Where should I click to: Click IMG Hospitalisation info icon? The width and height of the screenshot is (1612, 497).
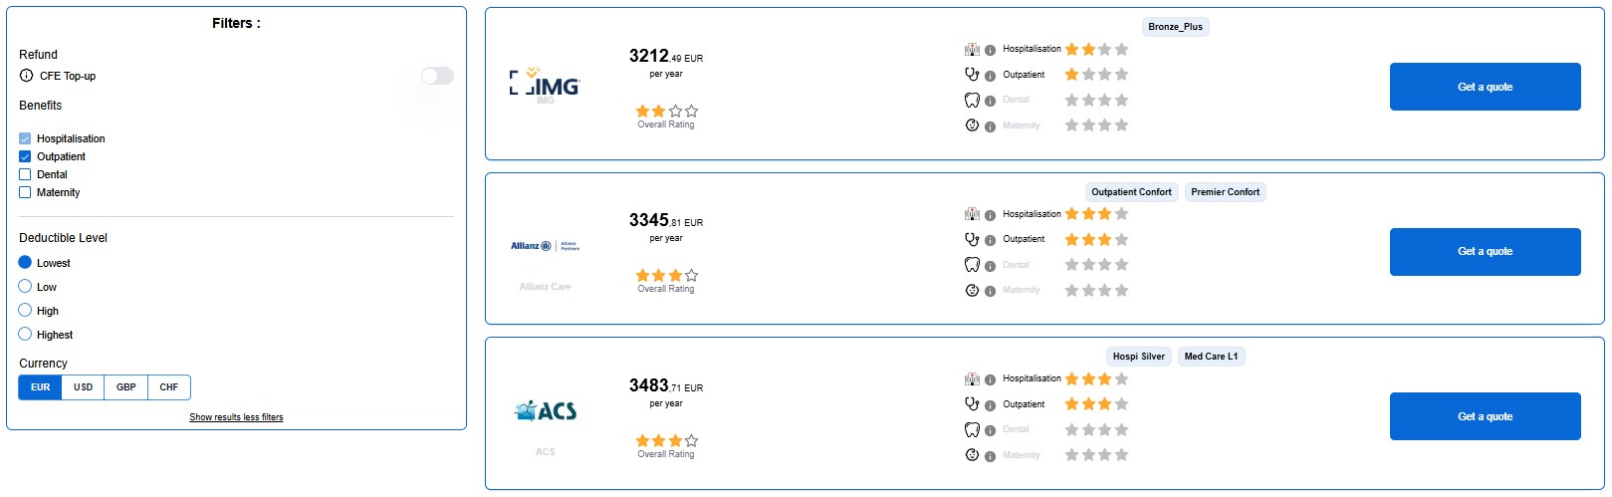click(x=990, y=50)
